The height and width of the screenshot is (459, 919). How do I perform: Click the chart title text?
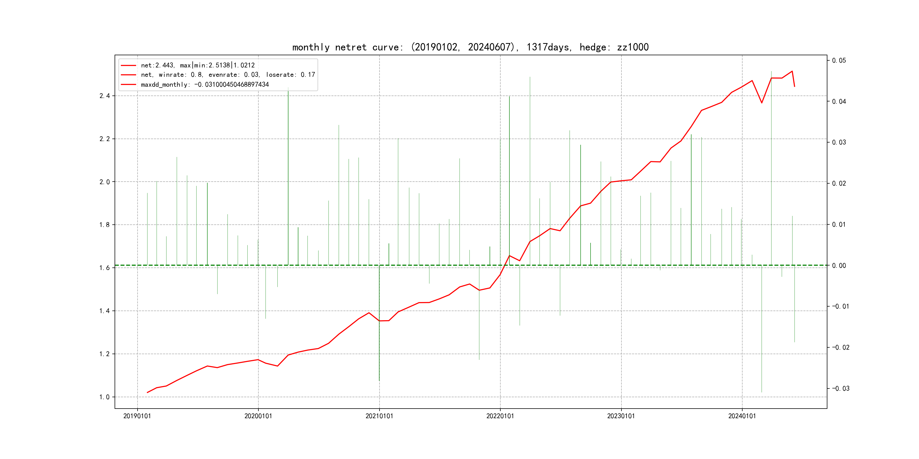pyautogui.click(x=470, y=47)
